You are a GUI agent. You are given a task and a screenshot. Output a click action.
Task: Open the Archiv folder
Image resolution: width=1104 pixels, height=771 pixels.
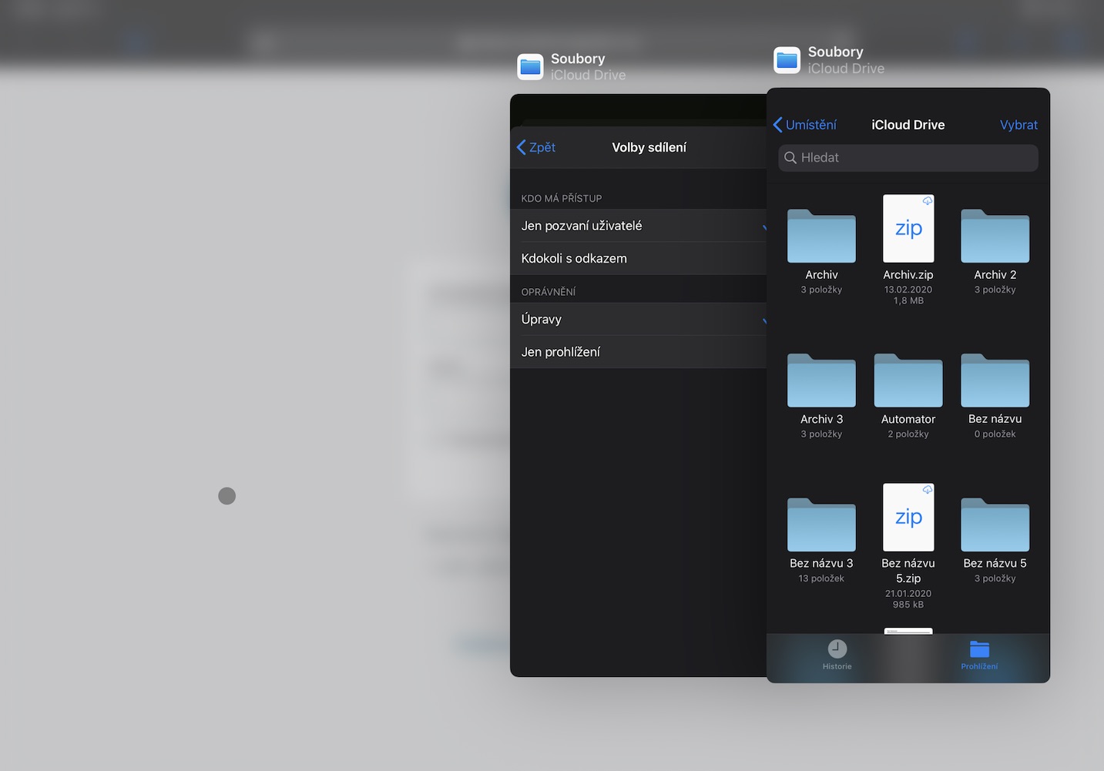coord(821,237)
